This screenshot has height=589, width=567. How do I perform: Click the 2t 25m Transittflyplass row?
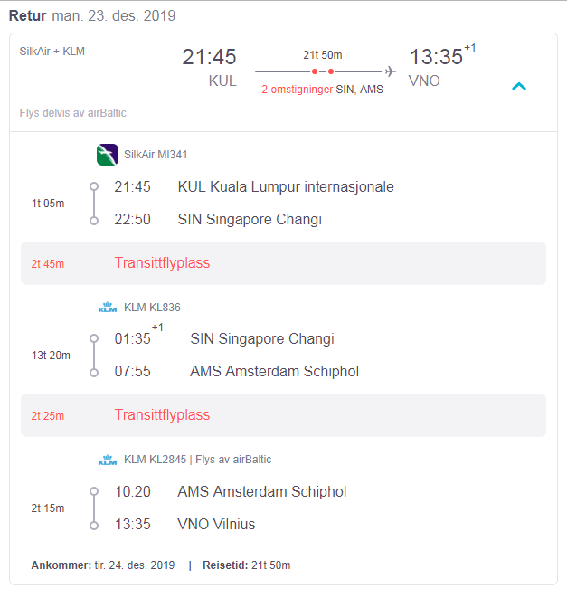click(283, 415)
